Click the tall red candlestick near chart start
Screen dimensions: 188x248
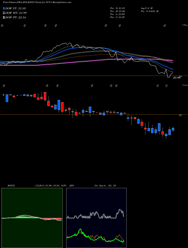pos(45,96)
